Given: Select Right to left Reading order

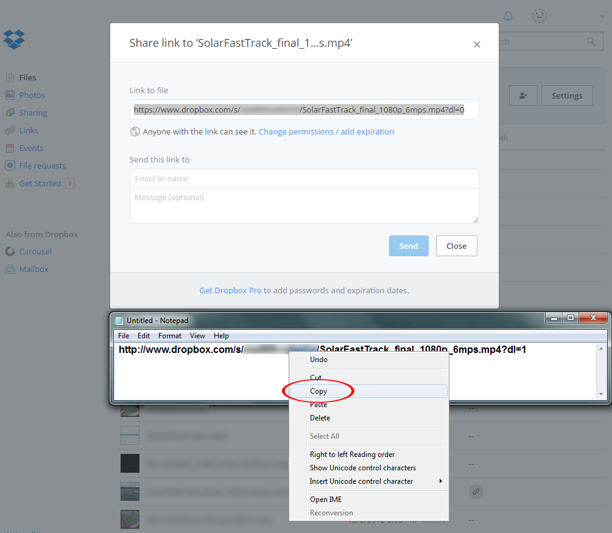Looking at the screenshot, I should coord(369,455).
